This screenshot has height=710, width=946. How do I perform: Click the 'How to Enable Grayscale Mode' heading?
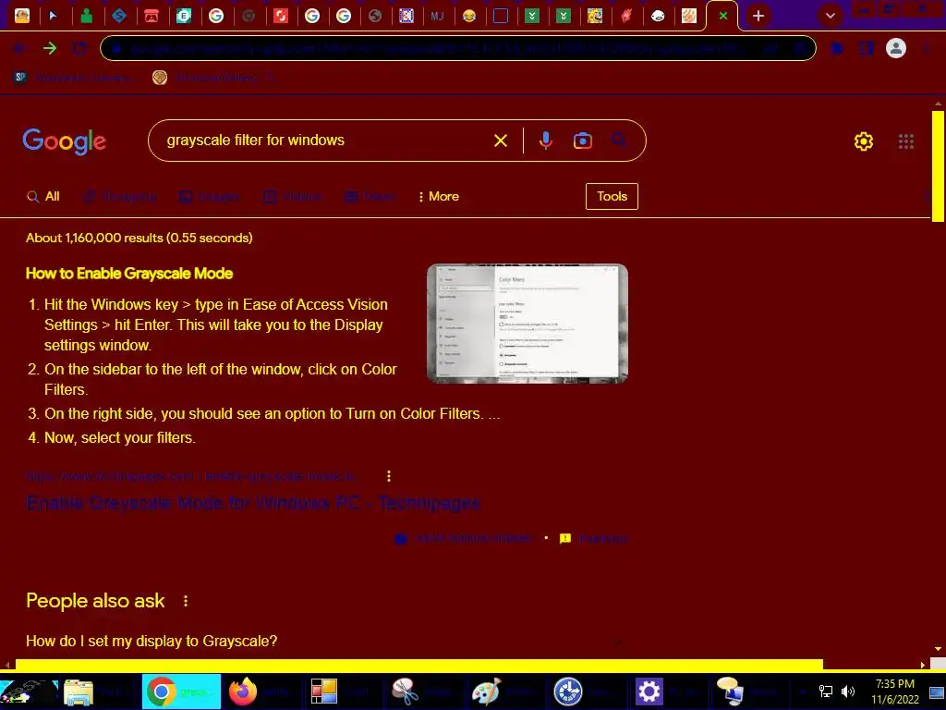tap(129, 274)
